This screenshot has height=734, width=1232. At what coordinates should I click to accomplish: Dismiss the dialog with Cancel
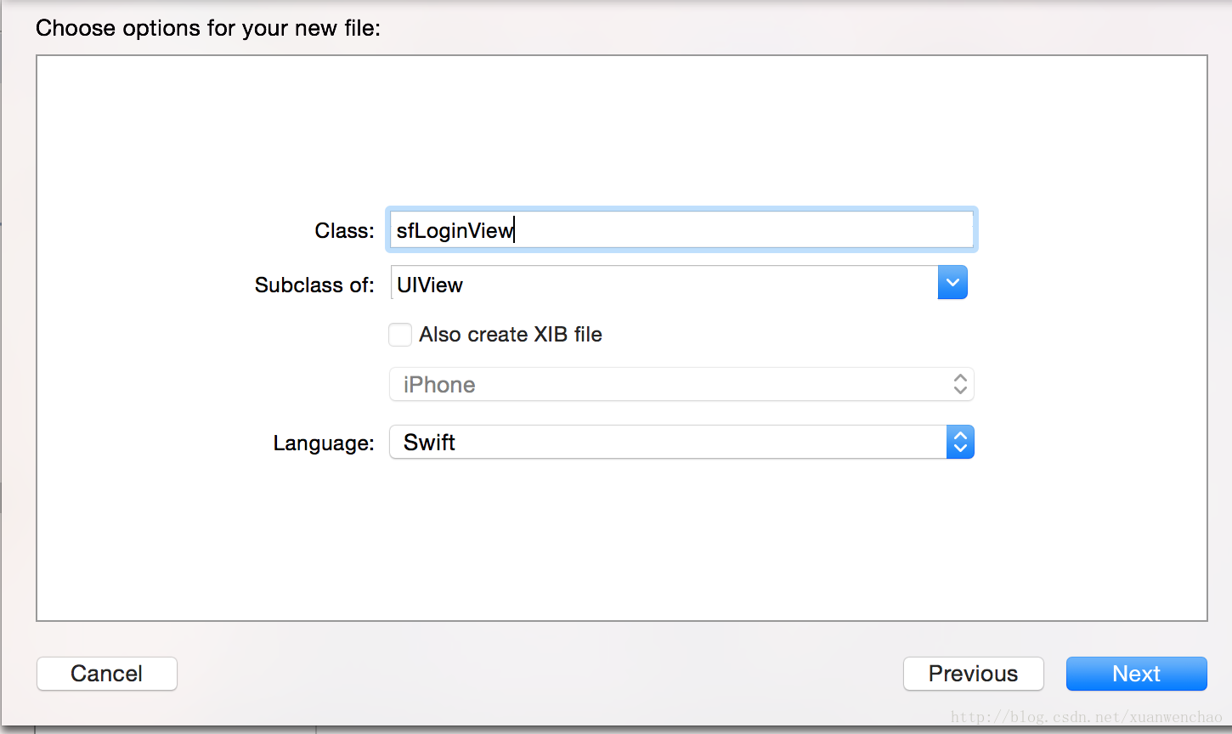pos(107,674)
